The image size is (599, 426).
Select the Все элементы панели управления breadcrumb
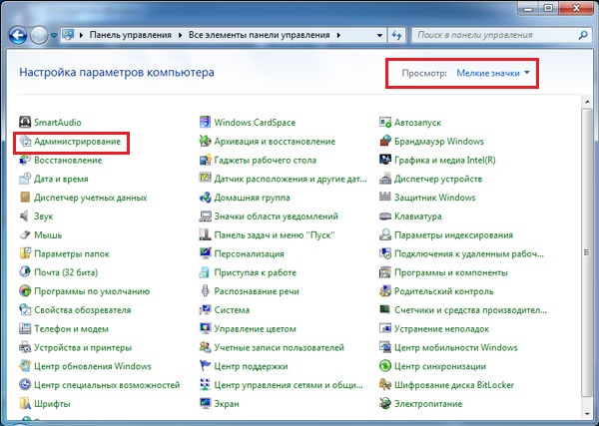[x=259, y=35]
